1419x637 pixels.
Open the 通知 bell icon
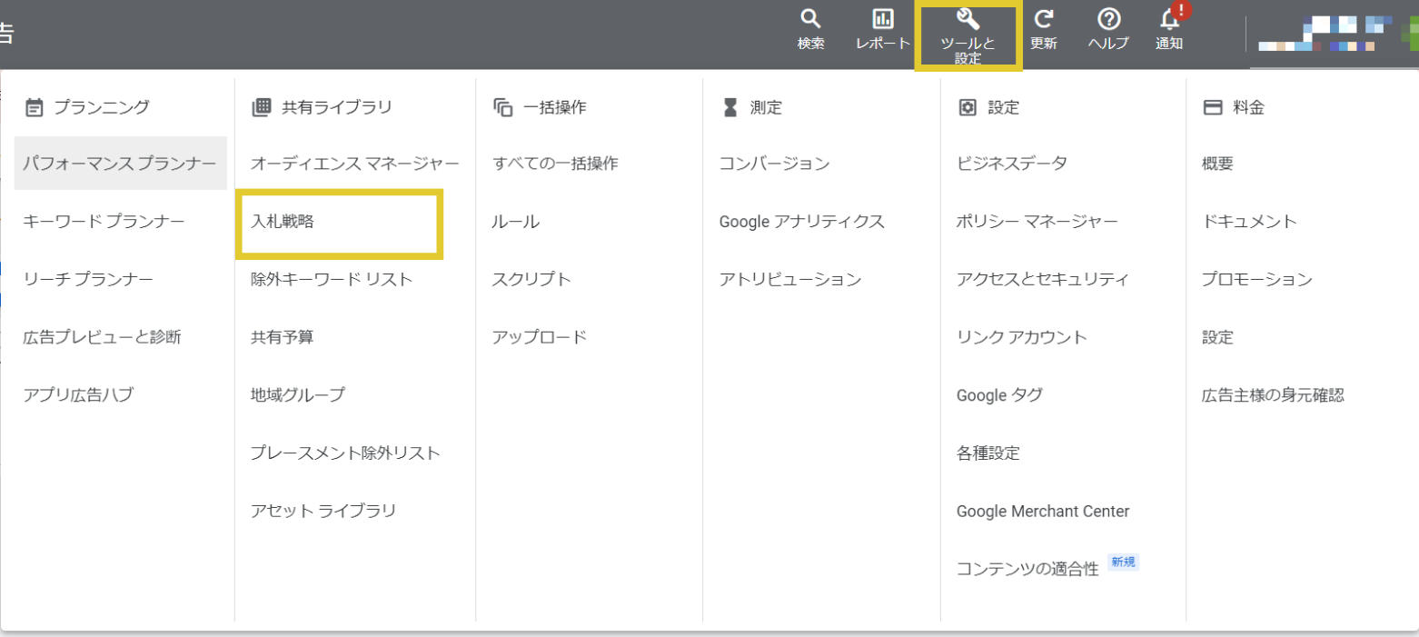click(x=1169, y=20)
